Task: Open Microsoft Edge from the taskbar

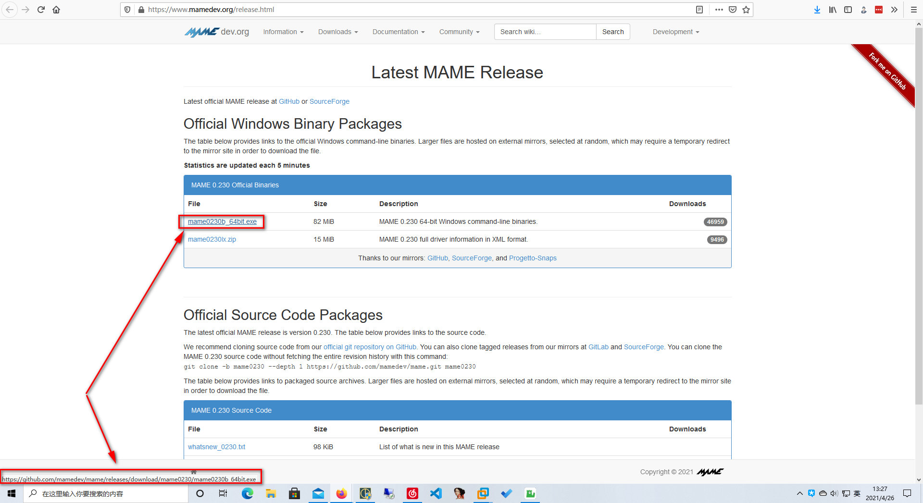Action: click(248, 493)
